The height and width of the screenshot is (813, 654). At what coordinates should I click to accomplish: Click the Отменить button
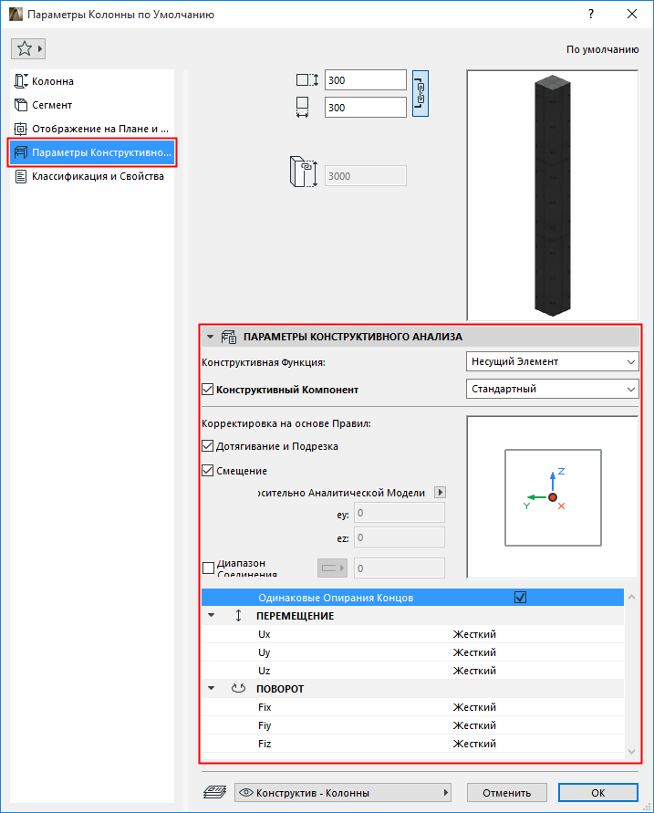coord(507,793)
